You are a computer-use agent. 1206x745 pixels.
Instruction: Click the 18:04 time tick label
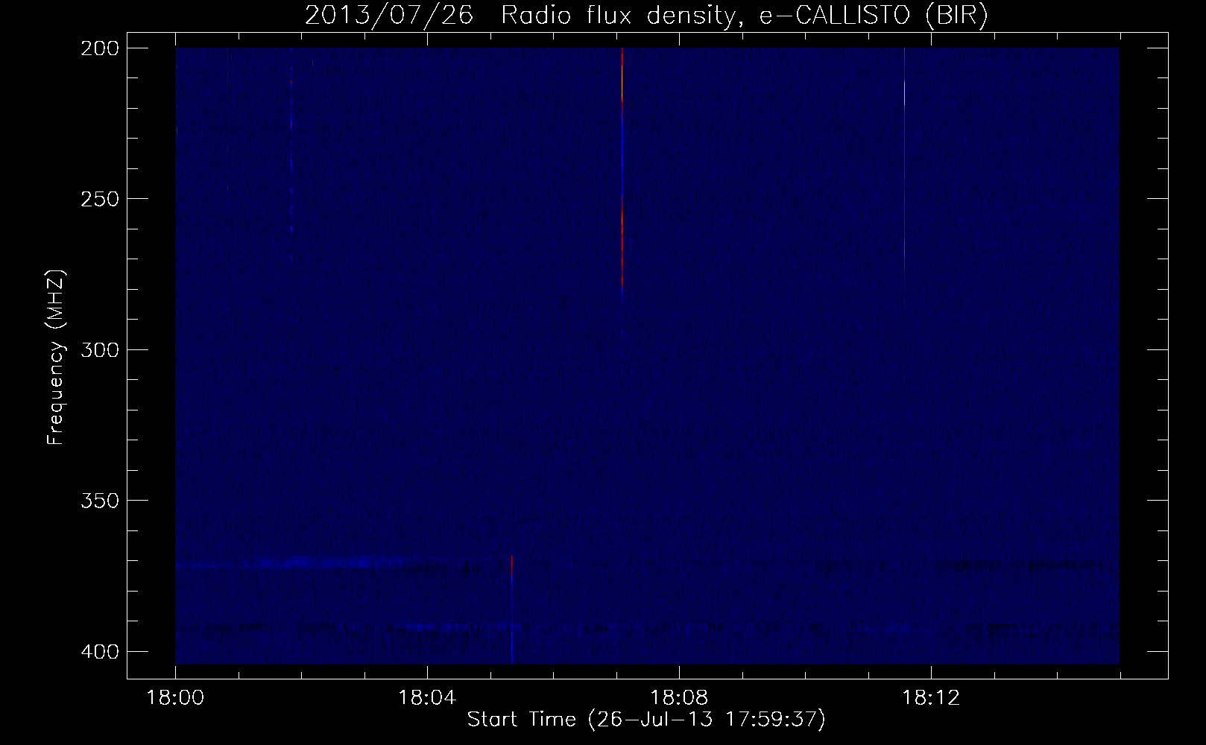pos(426,698)
